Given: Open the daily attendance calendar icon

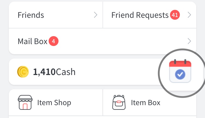Looking at the screenshot, I should [x=180, y=72].
